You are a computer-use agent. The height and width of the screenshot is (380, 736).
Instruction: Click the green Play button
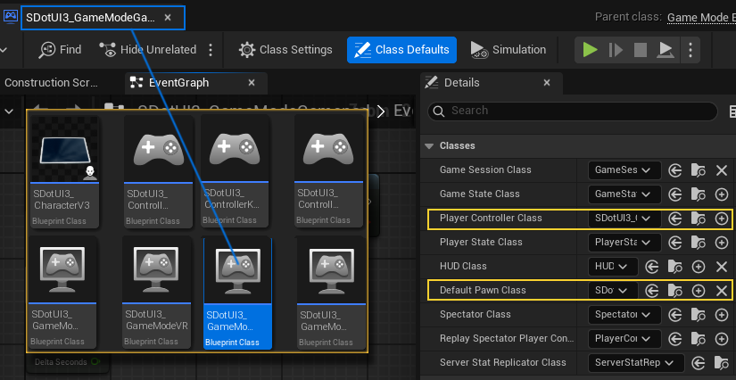pos(589,50)
